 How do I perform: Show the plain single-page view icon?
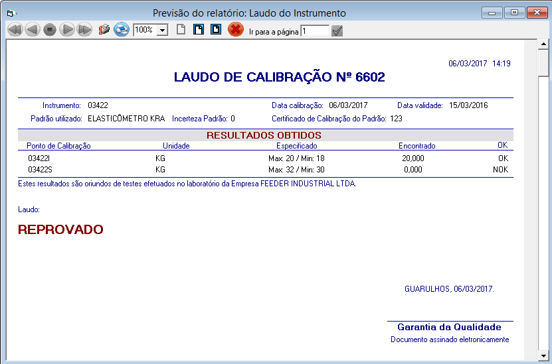tap(181, 29)
